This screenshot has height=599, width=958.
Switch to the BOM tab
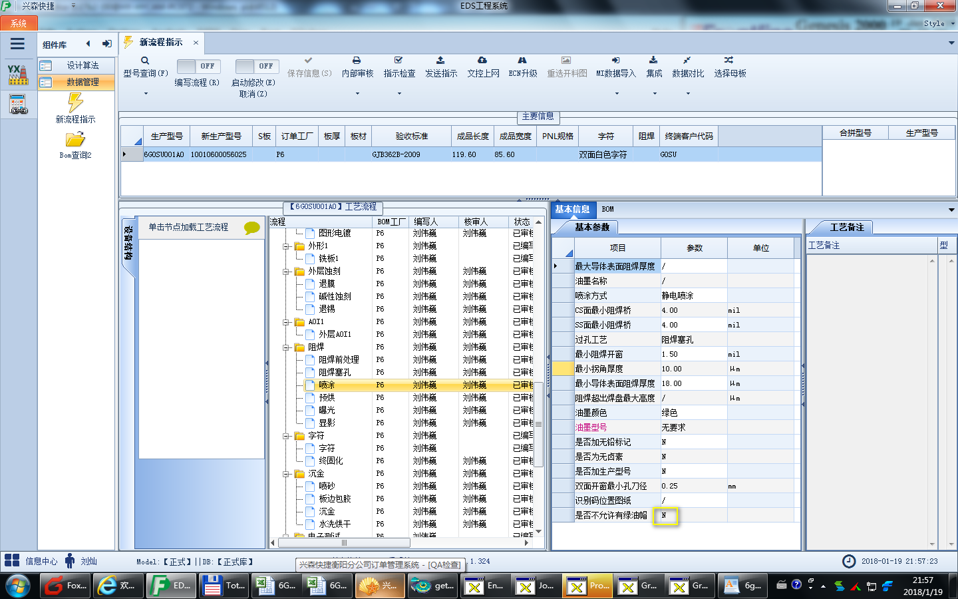coord(607,209)
